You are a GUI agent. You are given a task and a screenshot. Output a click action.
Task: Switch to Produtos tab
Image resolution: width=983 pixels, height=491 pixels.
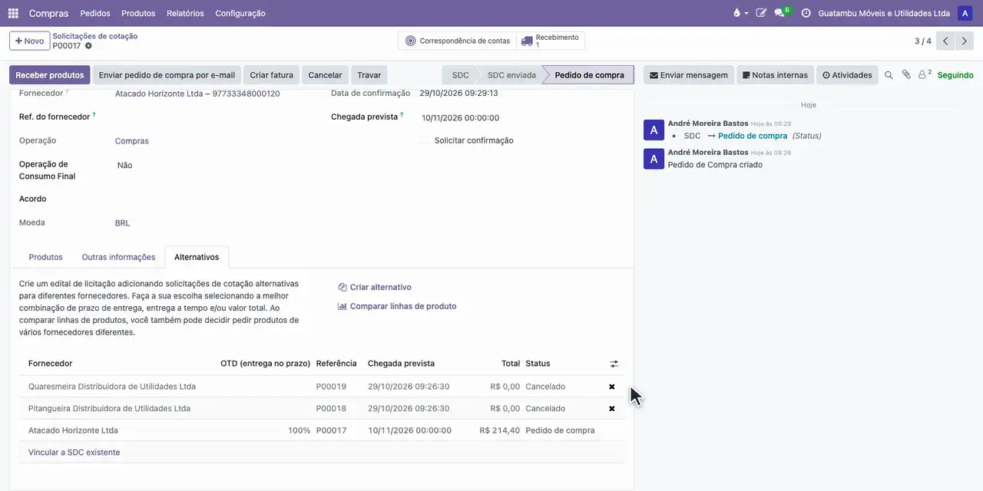pos(46,257)
